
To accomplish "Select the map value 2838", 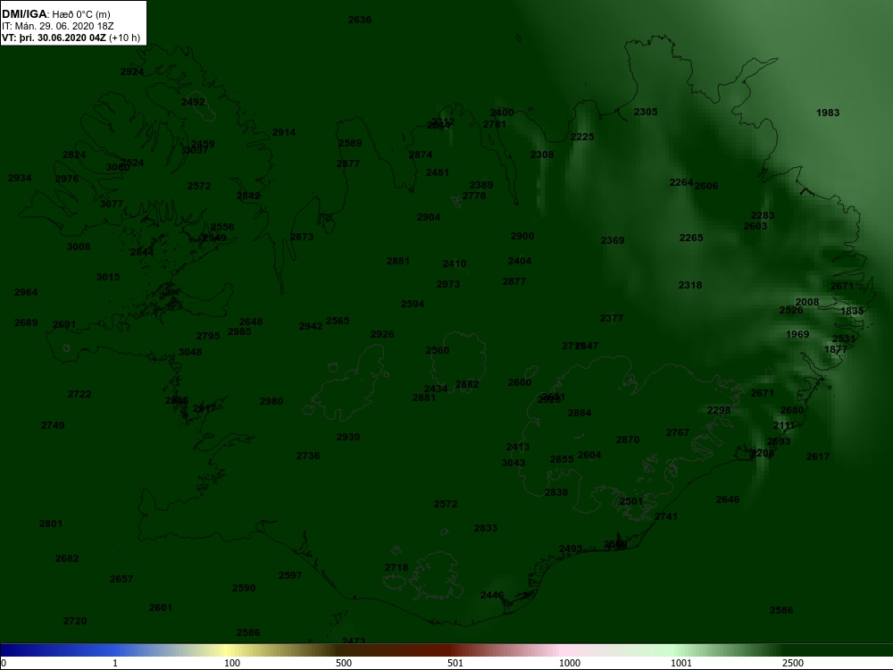I will coord(555,492).
